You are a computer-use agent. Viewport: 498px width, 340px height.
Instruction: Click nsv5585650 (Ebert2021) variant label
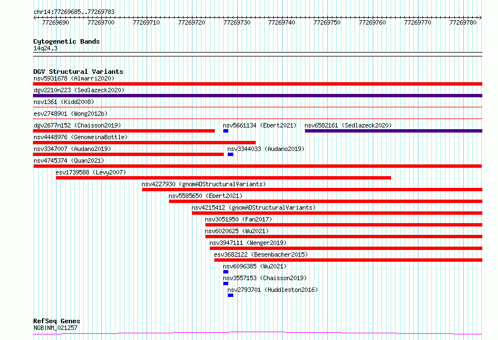(205, 196)
